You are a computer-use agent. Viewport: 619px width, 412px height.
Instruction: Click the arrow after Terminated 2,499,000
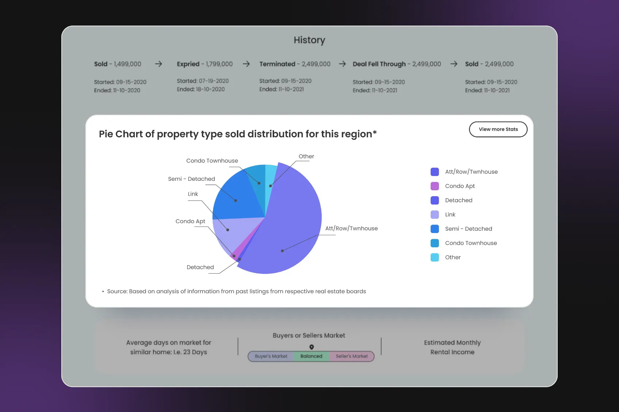(342, 64)
